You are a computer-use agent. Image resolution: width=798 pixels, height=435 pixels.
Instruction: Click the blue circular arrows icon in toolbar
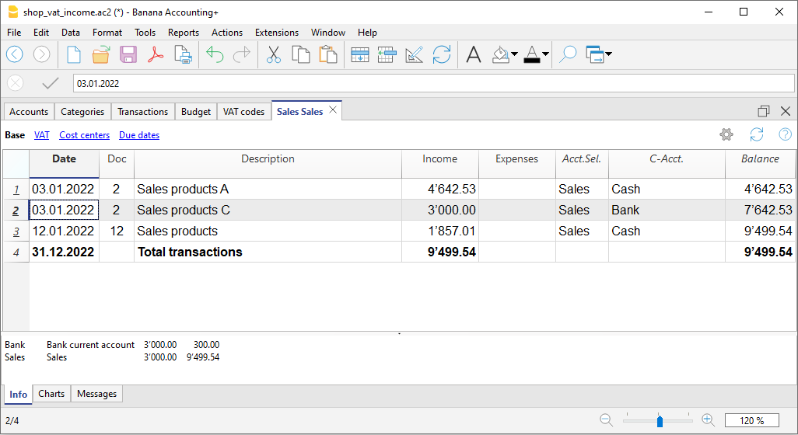(442, 54)
